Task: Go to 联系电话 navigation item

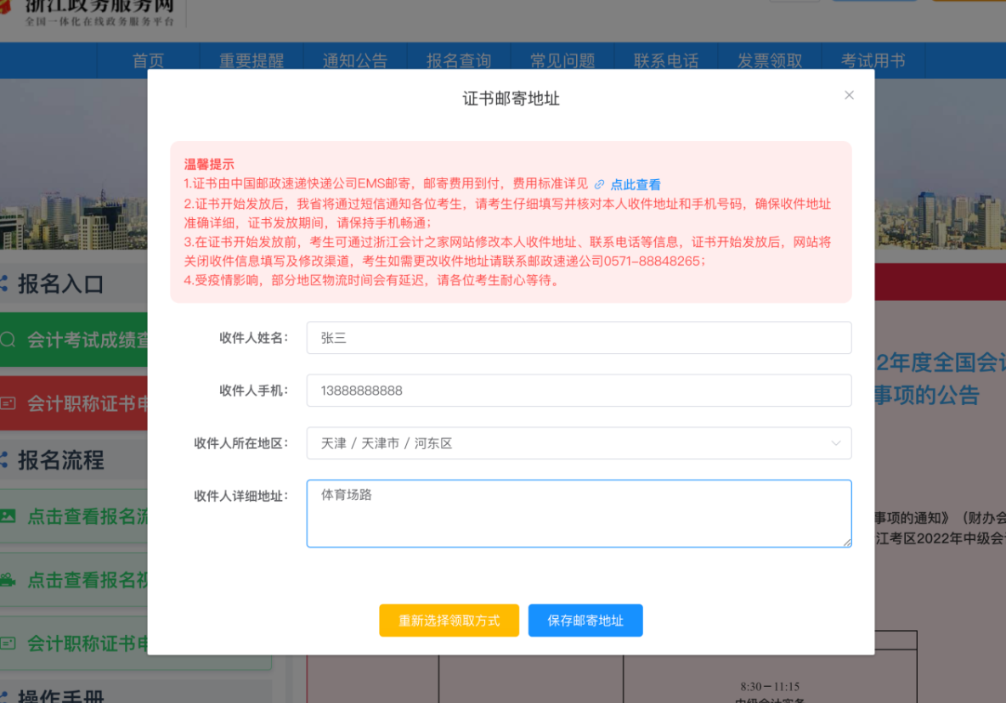Action: pos(666,61)
